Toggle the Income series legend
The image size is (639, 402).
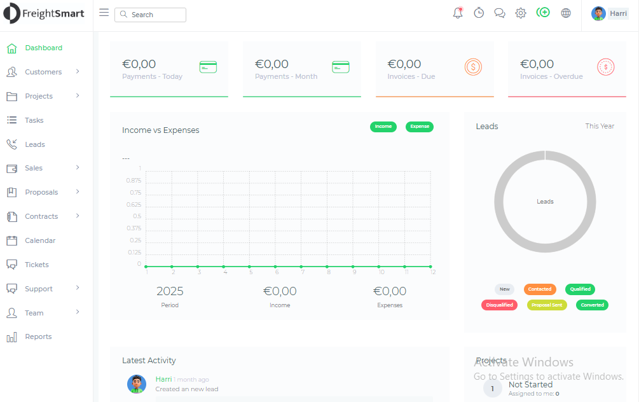[x=383, y=127]
